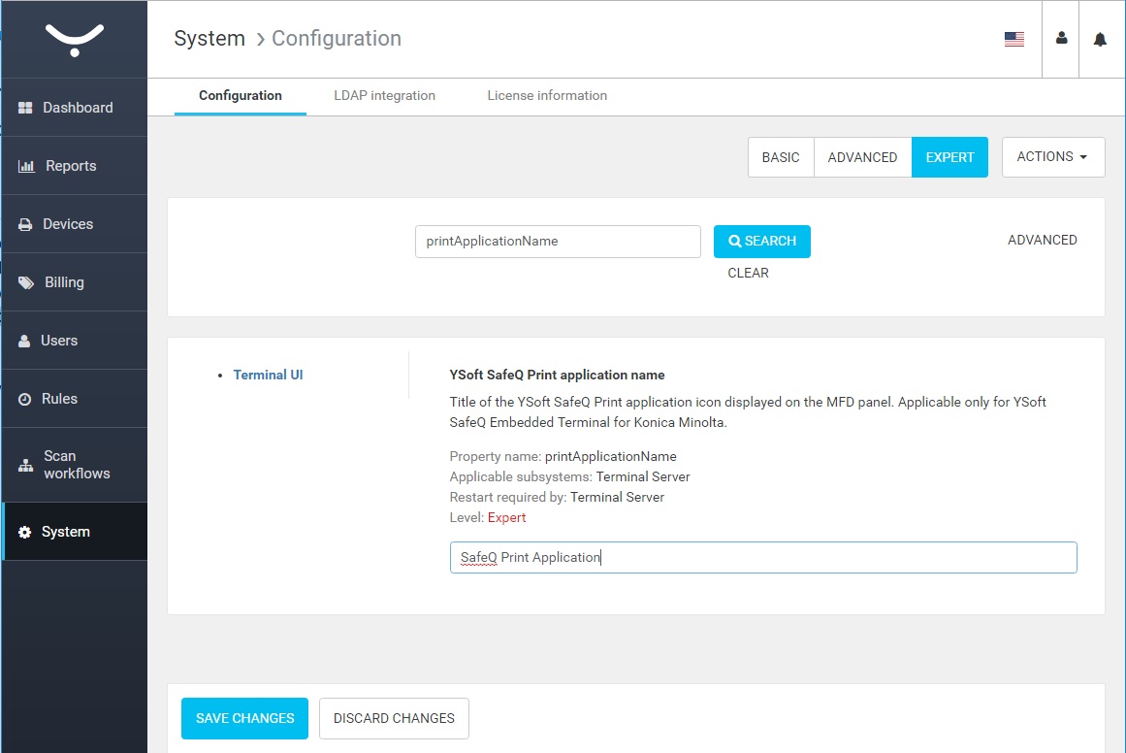Click the notifications bell icon
This screenshot has height=753, width=1126.
pos(1100,40)
